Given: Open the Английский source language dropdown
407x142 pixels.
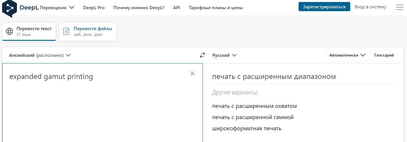Looking at the screenshot, I should (40, 55).
